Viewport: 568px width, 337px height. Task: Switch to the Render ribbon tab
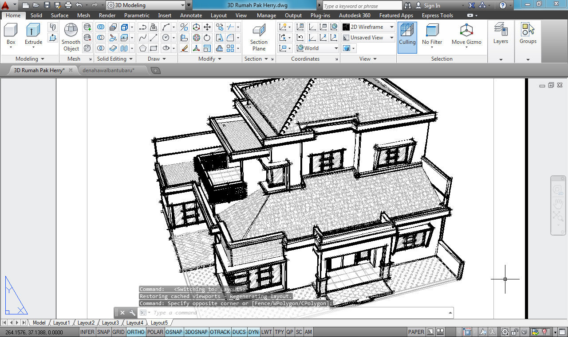pos(107,15)
